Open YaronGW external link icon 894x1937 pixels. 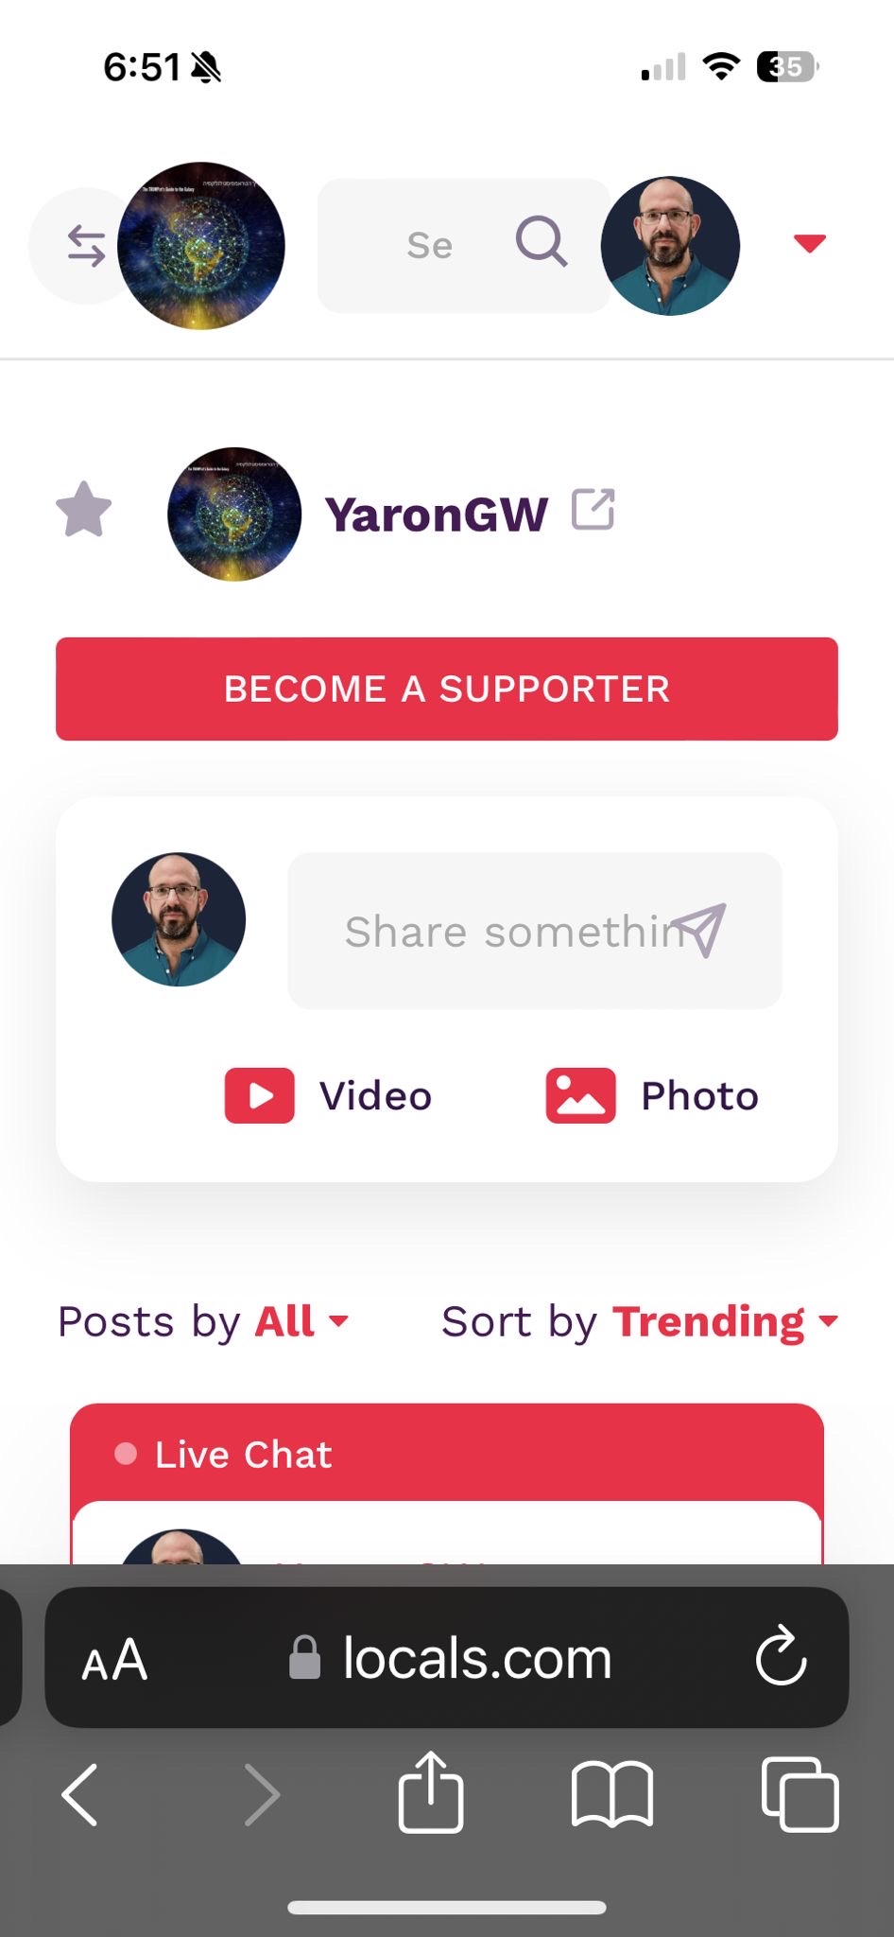pyautogui.click(x=593, y=510)
